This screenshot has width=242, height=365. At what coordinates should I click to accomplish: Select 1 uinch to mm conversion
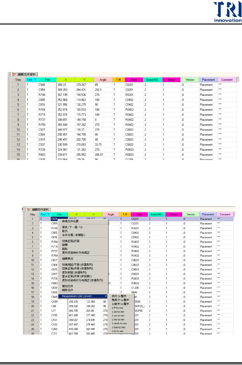(x=119, y=323)
